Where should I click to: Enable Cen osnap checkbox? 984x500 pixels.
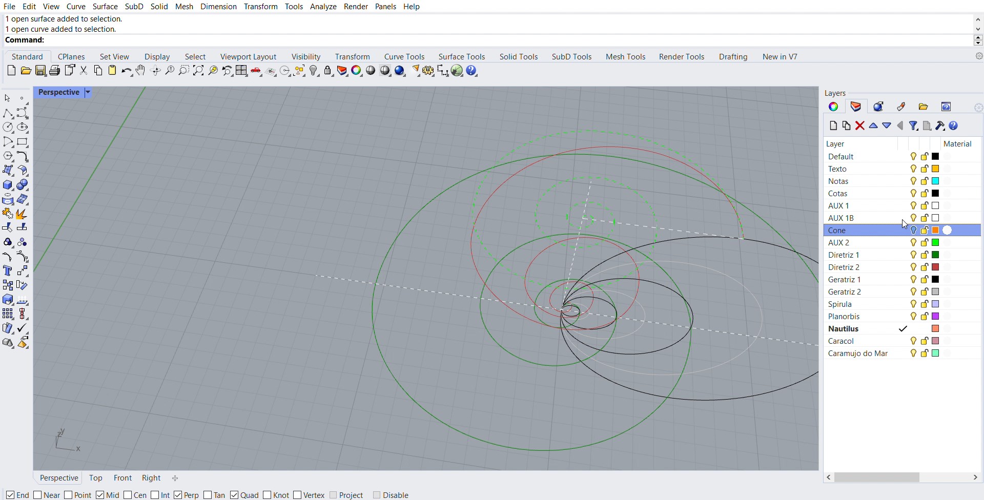(128, 495)
